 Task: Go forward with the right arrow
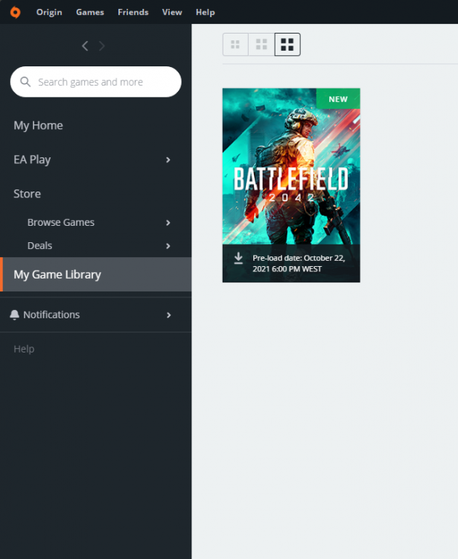[x=102, y=46]
